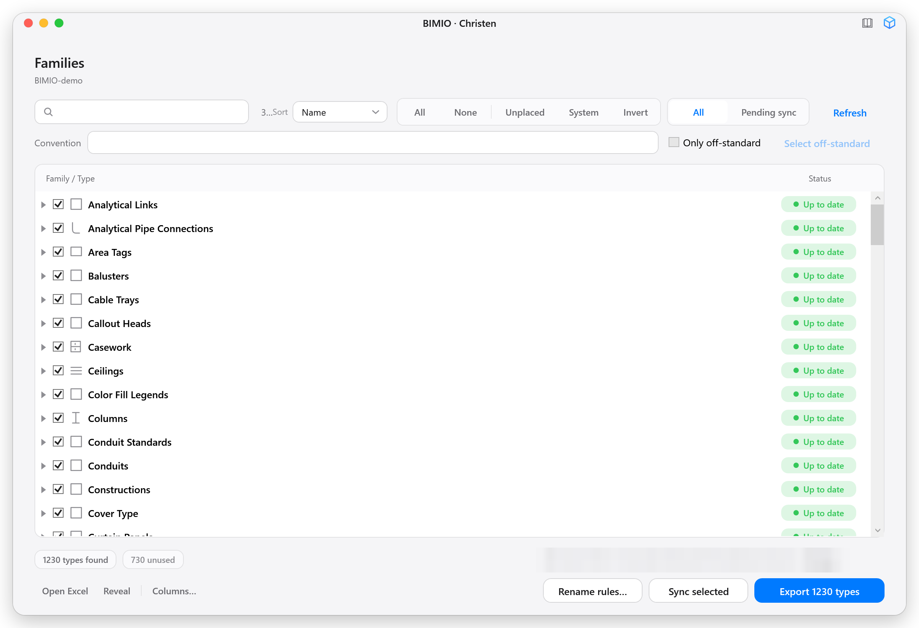Click the search magnifier icon

[x=48, y=112]
